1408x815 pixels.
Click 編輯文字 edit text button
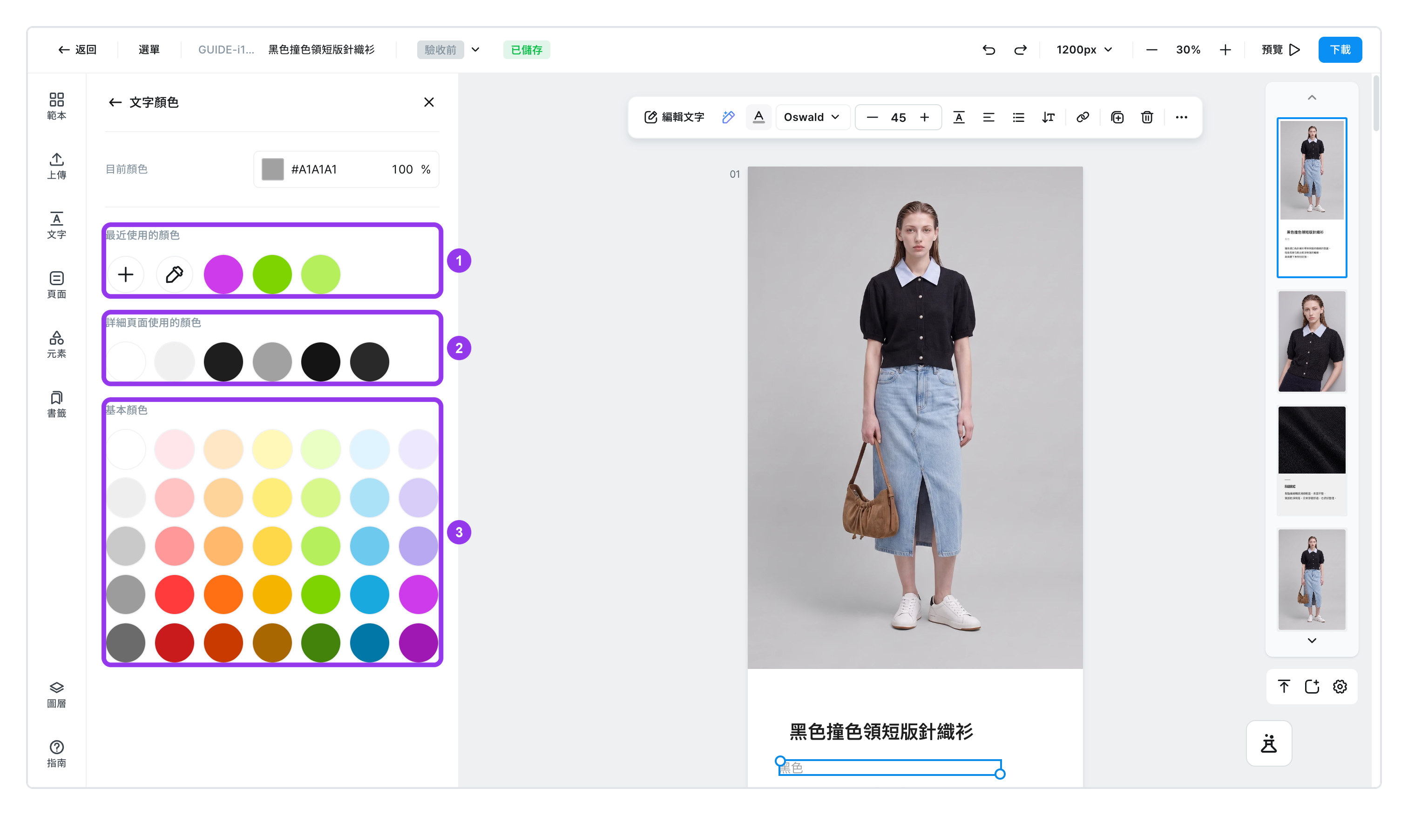(x=674, y=117)
